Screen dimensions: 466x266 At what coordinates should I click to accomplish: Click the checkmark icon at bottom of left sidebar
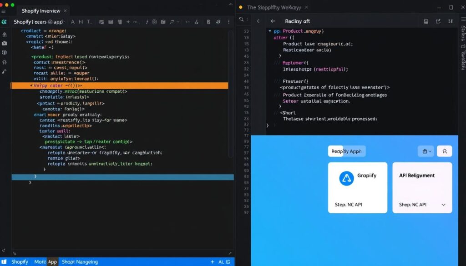[4, 251]
